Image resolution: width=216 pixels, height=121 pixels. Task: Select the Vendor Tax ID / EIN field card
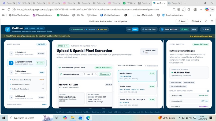coord(137,102)
